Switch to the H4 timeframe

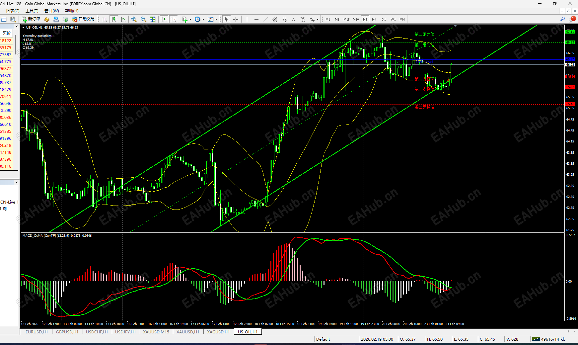pyautogui.click(x=374, y=19)
